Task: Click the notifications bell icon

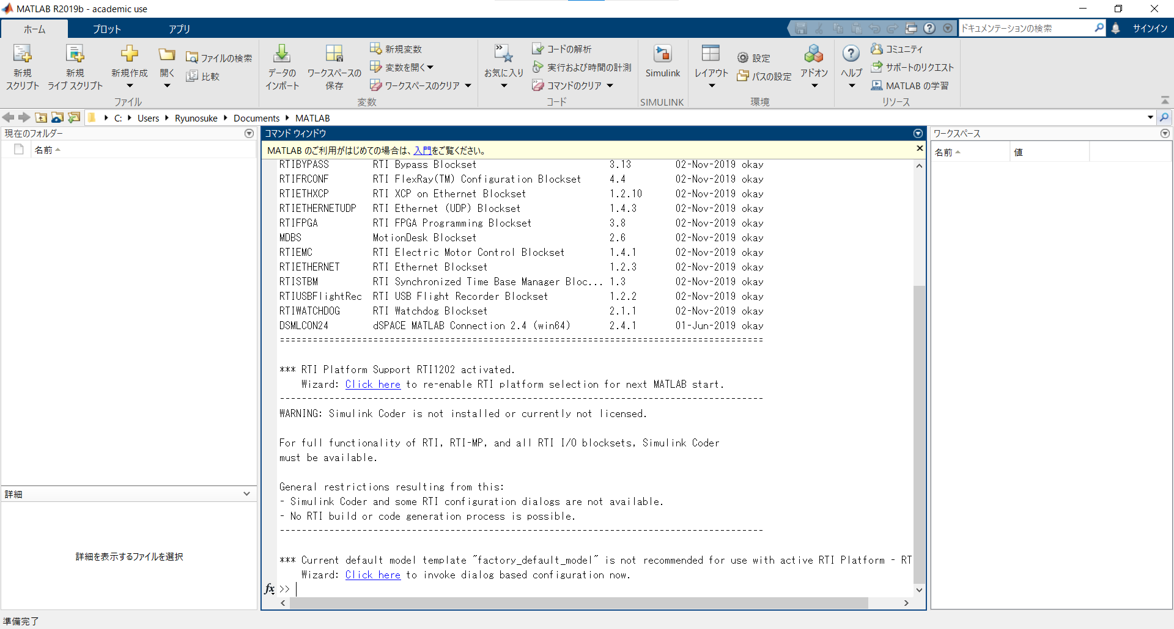Action: [1117, 28]
